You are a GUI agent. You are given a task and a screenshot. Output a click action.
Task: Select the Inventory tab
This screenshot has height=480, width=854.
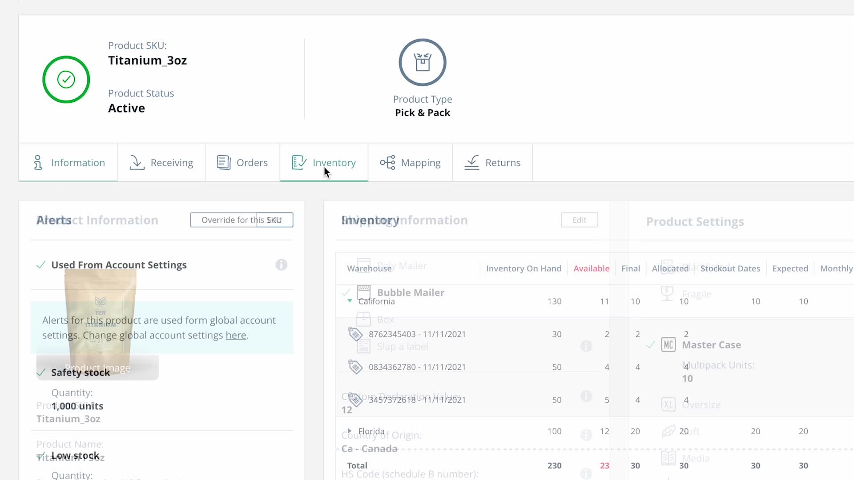point(324,163)
